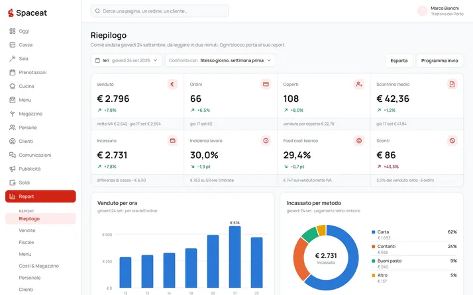Open the Sconti € 86 card report

click(417, 158)
